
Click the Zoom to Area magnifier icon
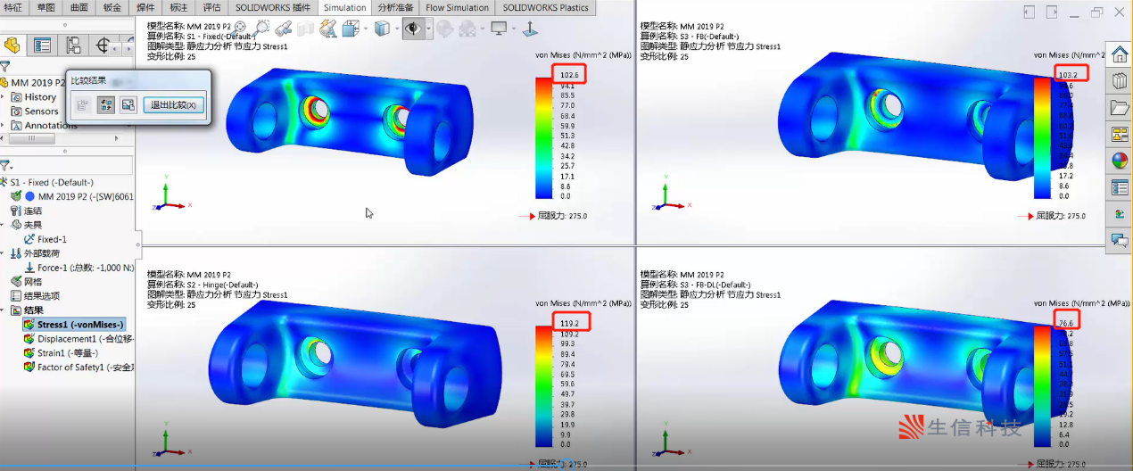(x=262, y=28)
